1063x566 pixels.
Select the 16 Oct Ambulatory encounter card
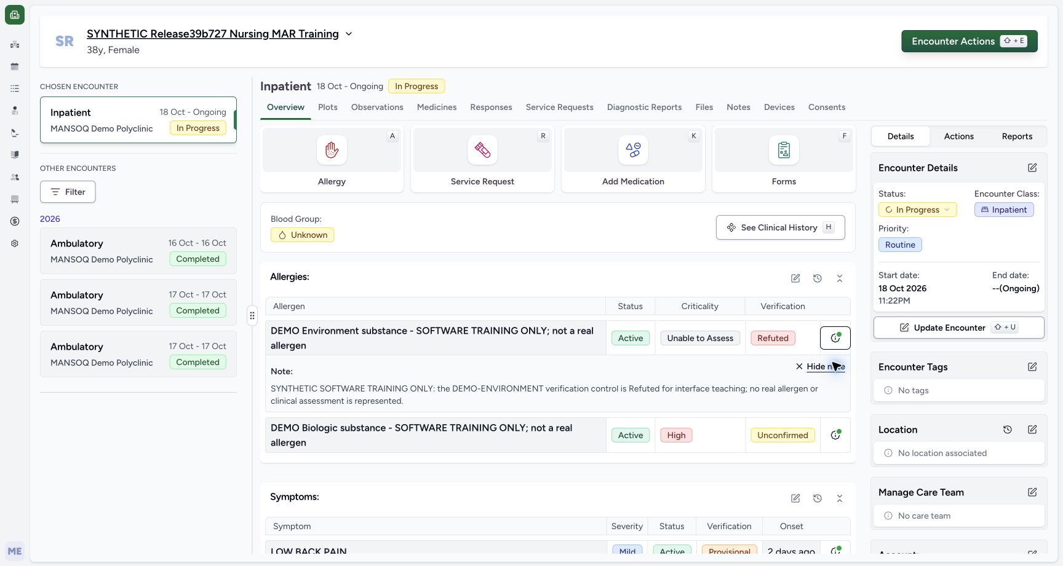[x=138, y=251]
